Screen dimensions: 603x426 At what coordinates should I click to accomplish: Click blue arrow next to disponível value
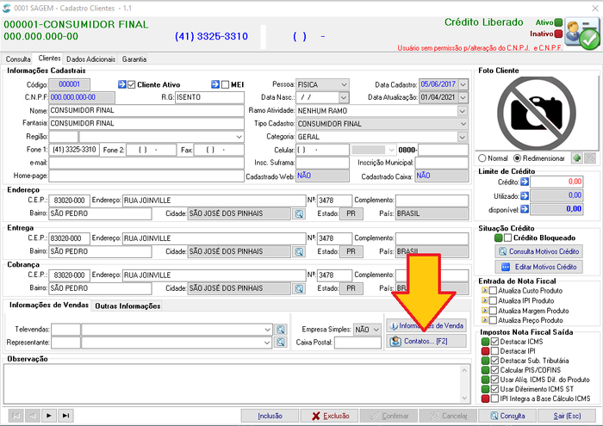[x=525, y=209]
